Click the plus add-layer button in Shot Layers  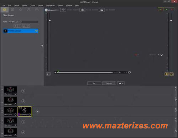(16, 26)
